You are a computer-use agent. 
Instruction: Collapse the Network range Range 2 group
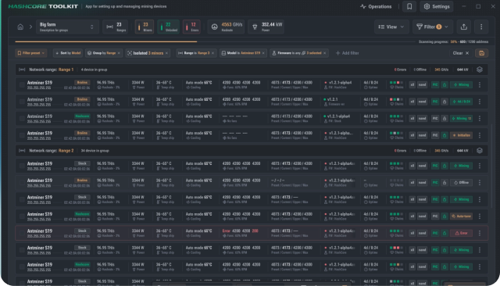coord(252,151)
